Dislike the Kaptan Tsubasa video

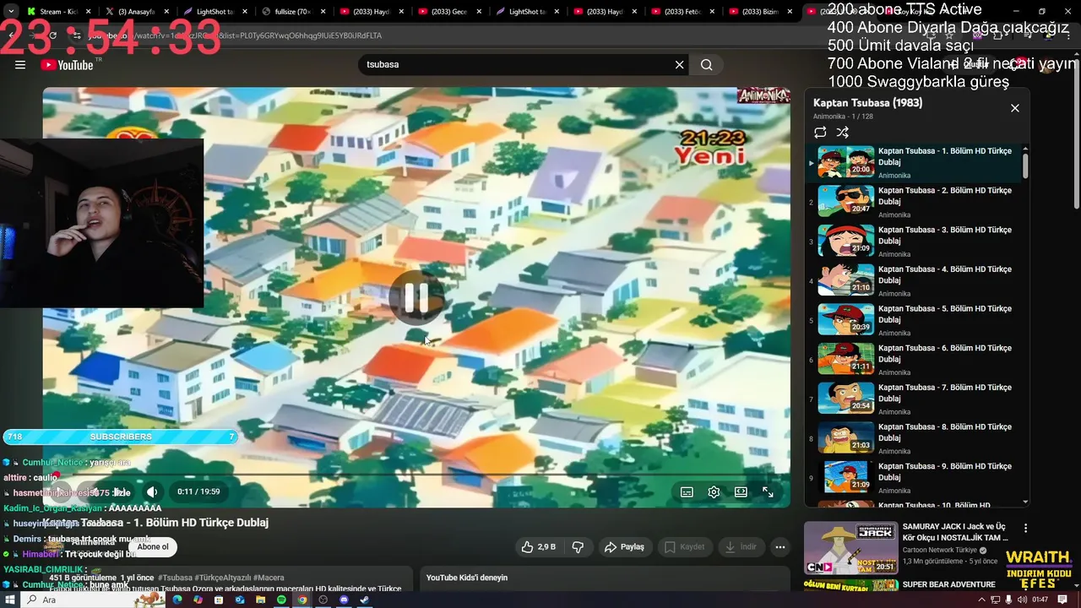tap(578, 547)
